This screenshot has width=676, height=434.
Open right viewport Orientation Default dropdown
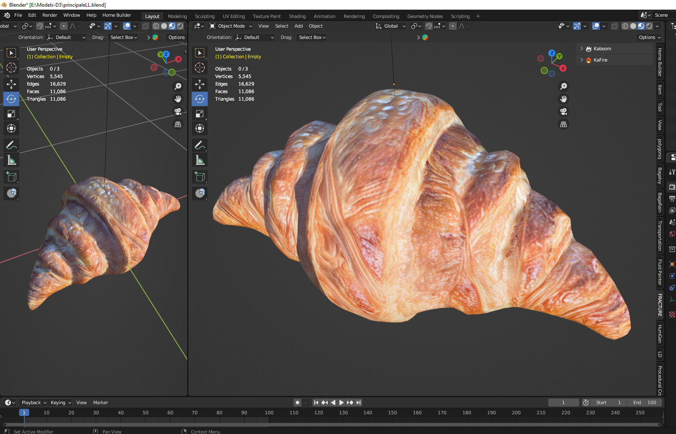255,37
